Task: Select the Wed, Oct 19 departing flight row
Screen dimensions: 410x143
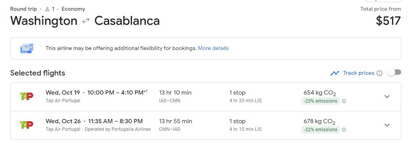Action: [205, 97]
